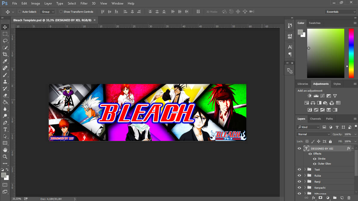358x201 pixels.
Task: Create a new group with the folder icon
Action: [335, 198]
